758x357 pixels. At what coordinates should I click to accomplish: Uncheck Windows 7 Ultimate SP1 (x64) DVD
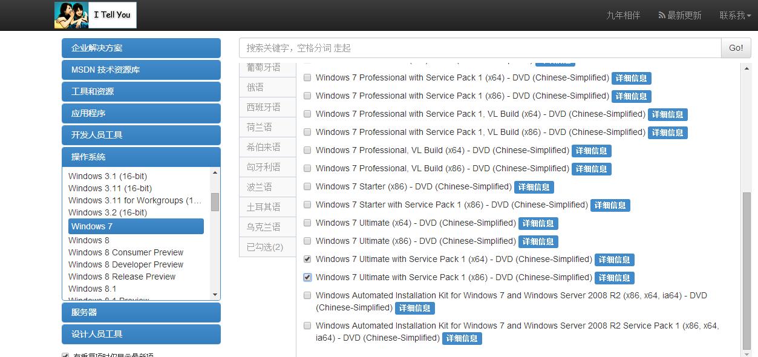307,259
